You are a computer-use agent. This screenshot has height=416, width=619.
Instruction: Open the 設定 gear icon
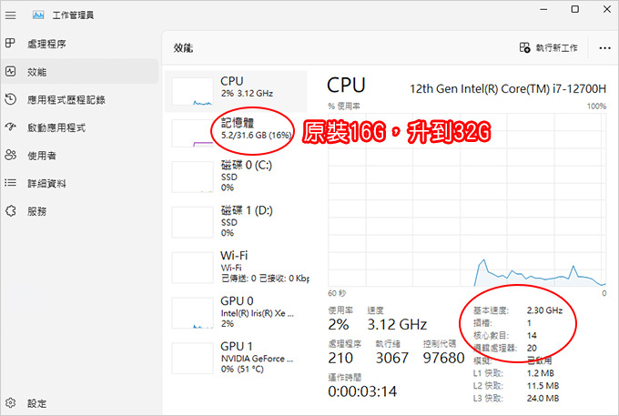10,403
